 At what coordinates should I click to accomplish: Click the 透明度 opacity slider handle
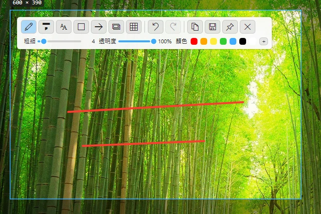click(154, 41)
